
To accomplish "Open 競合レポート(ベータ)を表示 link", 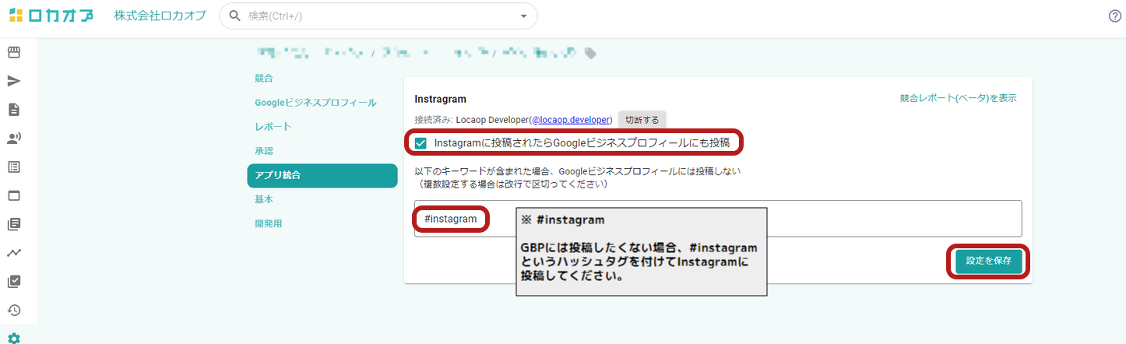I will pyautogui.click(x=958, y=98).
